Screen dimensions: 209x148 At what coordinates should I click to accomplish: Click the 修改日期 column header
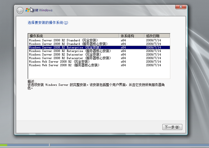pyautogui.click(x=157, y=36)
